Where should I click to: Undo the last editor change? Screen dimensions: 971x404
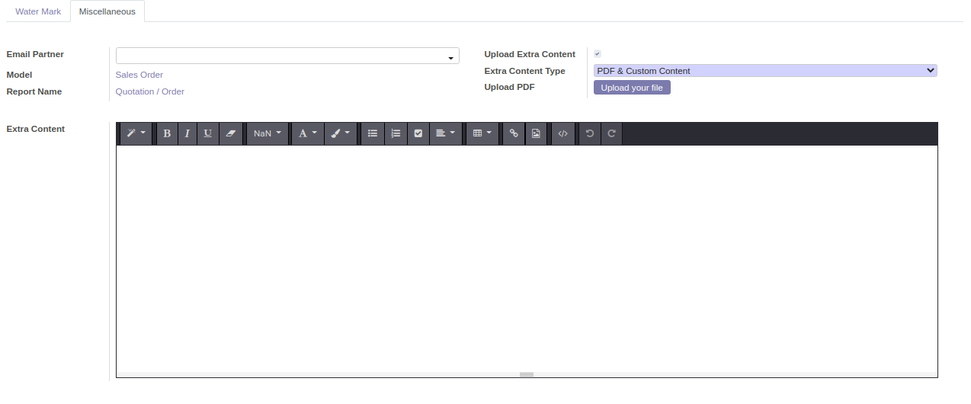[x=589, y=133]
